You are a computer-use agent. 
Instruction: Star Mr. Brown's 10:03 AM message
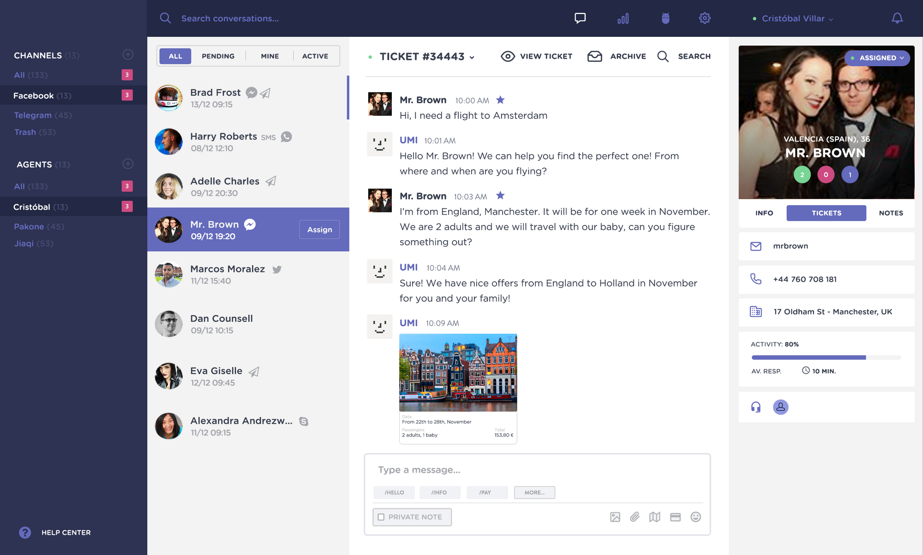[x=500, y=196]
